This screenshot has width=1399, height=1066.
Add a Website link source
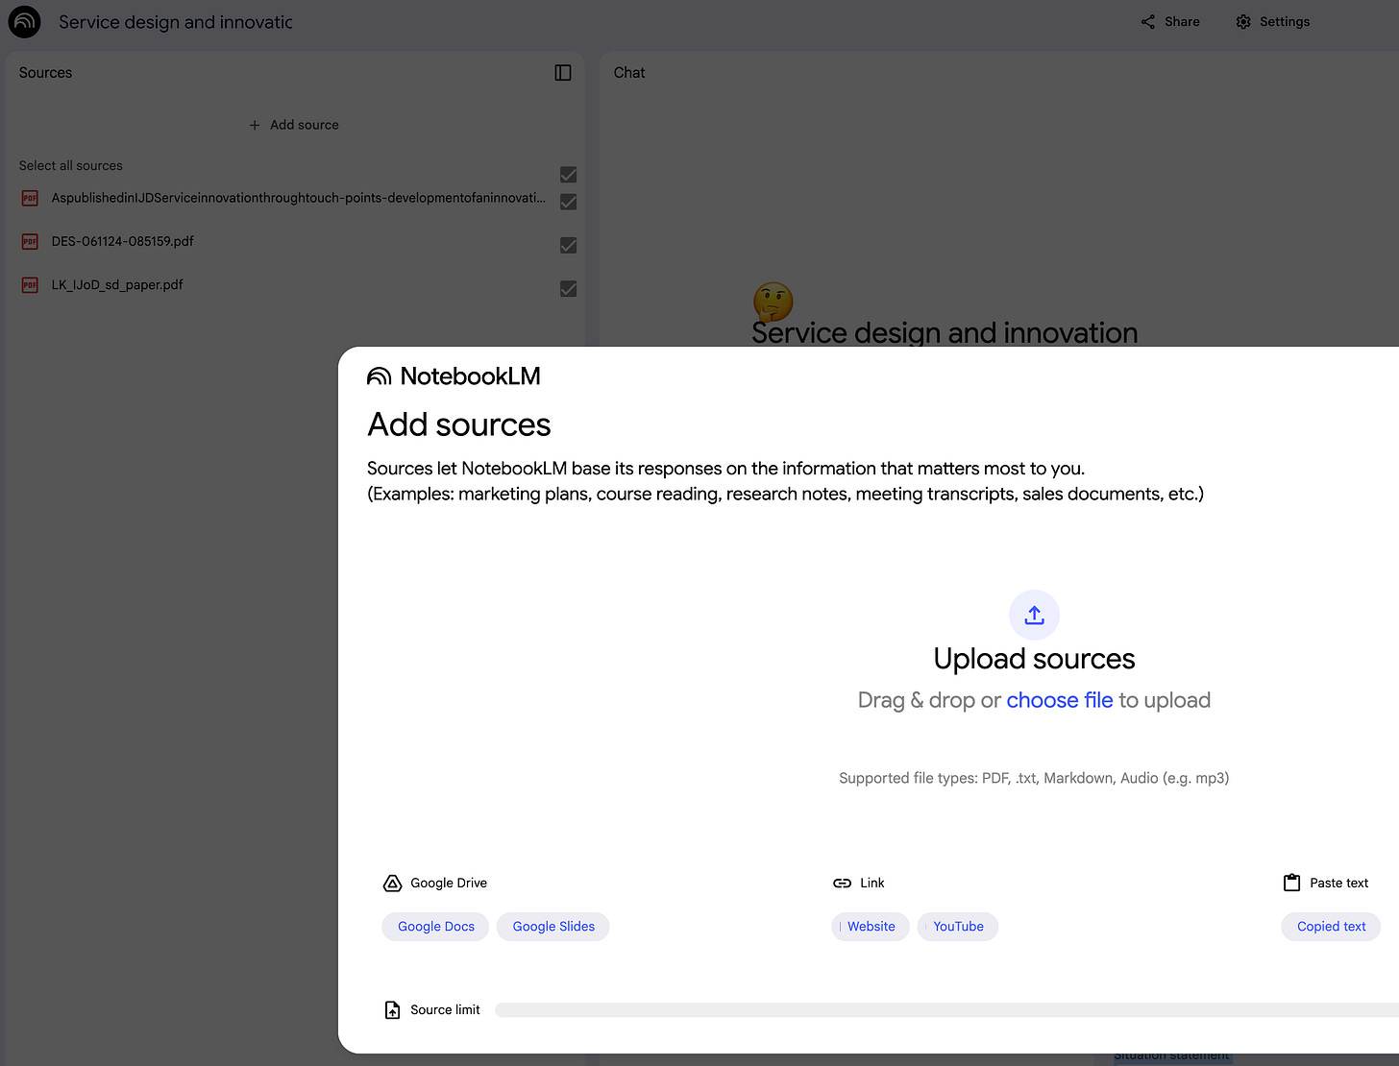tap(871, 927)
